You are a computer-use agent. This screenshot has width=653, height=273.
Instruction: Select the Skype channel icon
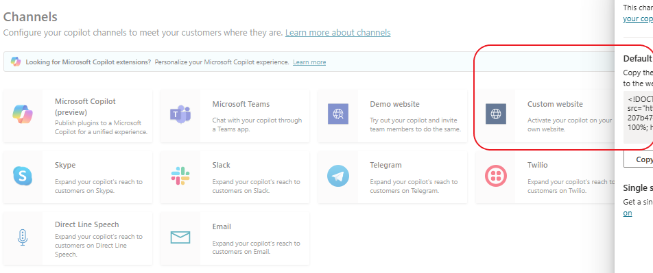pos(23,176)
